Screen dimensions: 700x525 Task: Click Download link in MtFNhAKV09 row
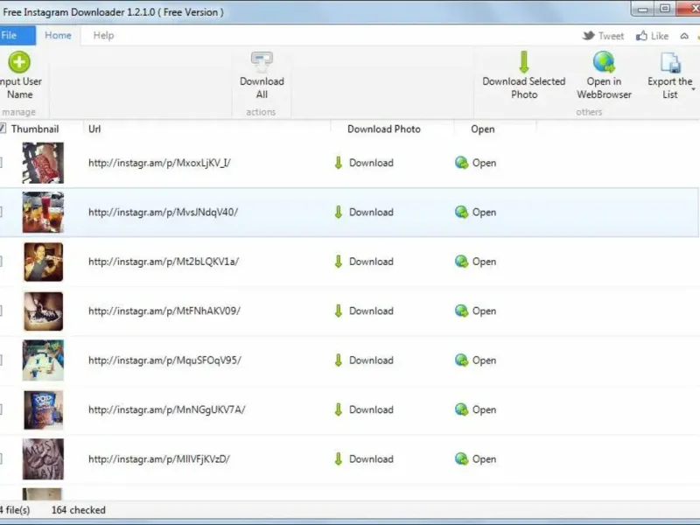371,311
